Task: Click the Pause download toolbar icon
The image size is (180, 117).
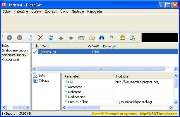Action: (19, 38)
